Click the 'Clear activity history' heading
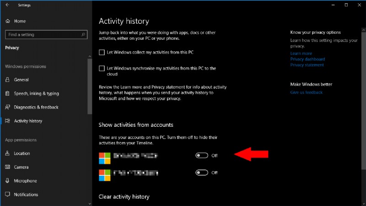 pyautogui.click(x=124, y=197)
